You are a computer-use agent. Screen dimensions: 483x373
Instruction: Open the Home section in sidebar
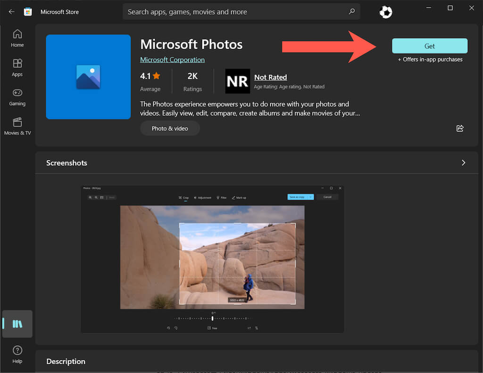17,38
